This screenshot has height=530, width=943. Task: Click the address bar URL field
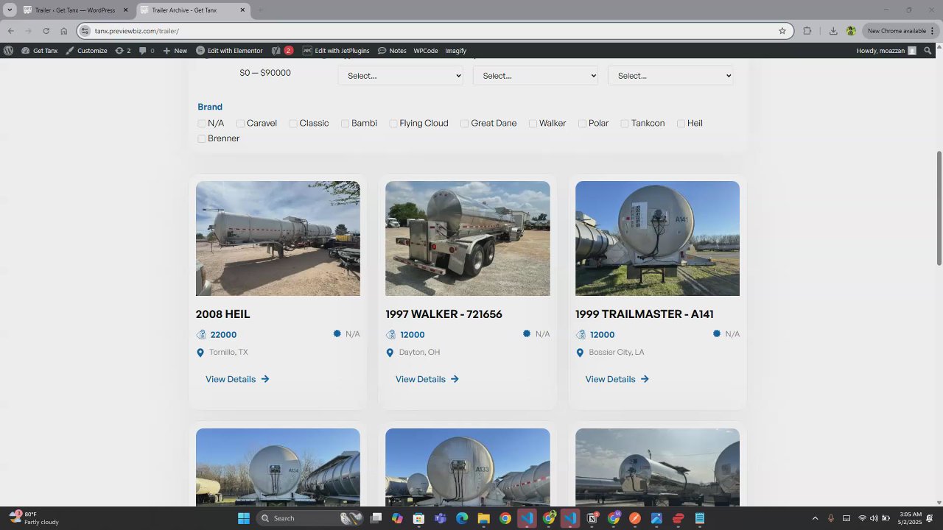435,31
